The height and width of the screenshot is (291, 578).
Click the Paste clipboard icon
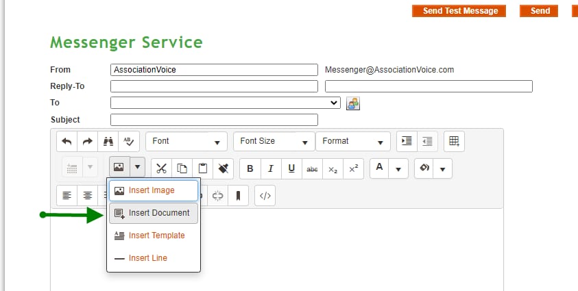[x=203, y=168]
